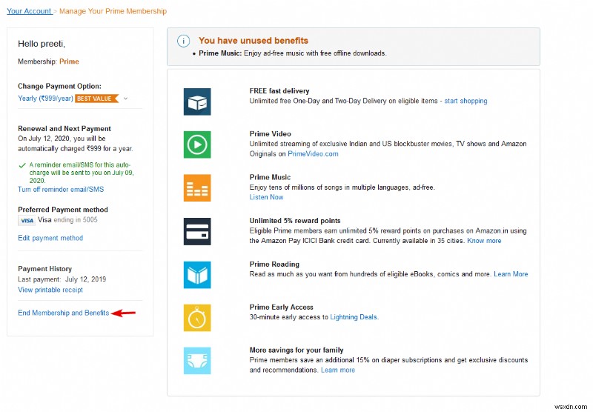This screenshot has height=412, width=593.
Task: Click the Renewal and Next Payment heading
Action: pyautogui.click(x=64, y=128)
